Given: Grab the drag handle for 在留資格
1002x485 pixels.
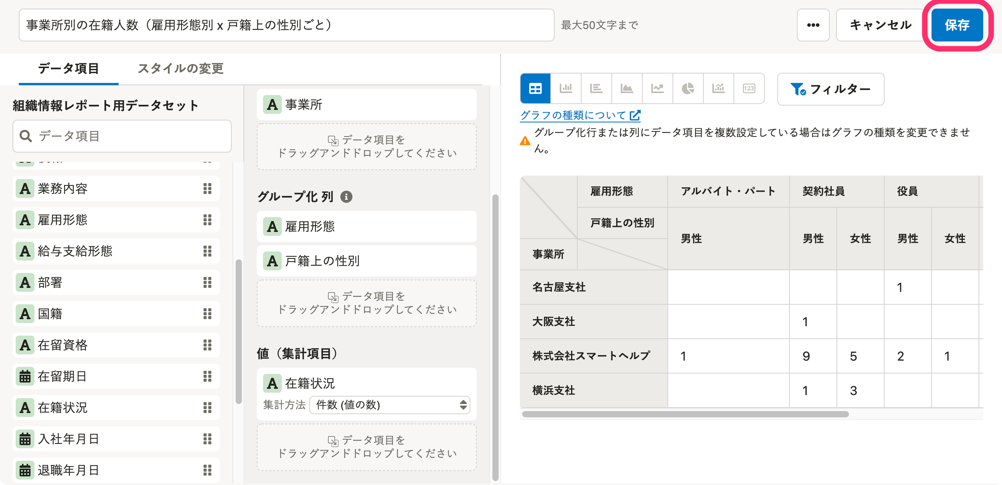Looking at the screenshot, I should point(207,345).
